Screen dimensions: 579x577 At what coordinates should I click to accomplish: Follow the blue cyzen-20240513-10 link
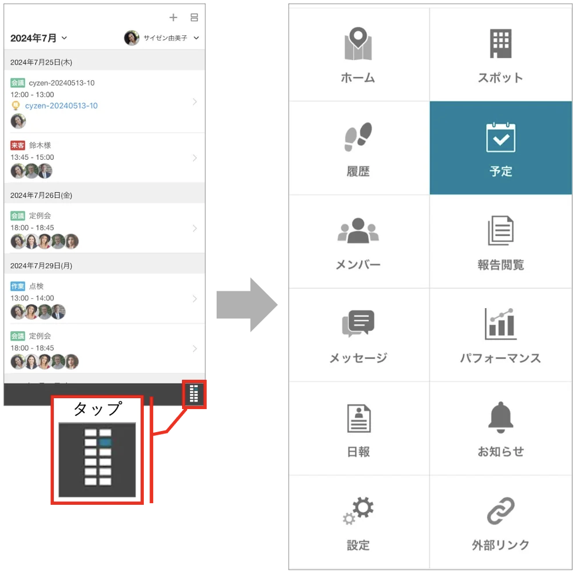61,106
